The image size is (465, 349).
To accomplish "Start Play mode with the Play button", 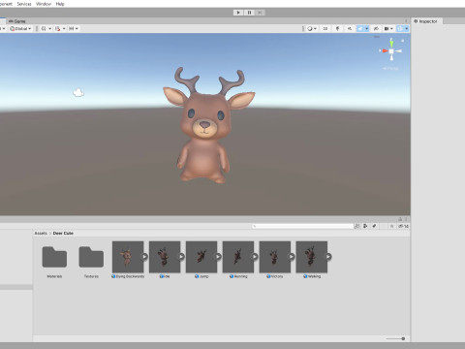I will pyautogui.click(x=238, y=13).
